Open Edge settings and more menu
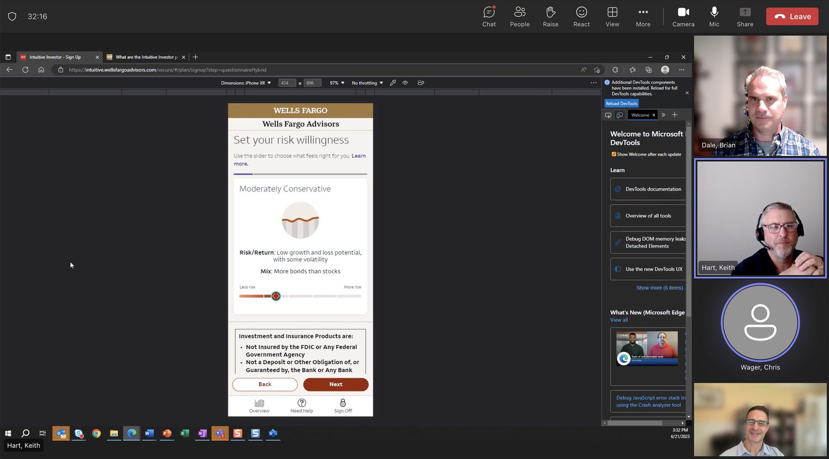The image size is (829, 459). coord(681,70)
